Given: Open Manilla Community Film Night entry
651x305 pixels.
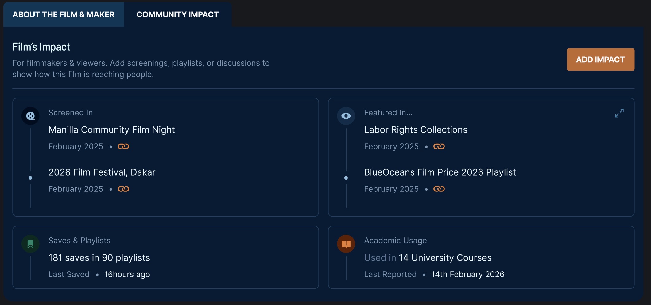Looking at the screenshot, I should click(112, 130).
